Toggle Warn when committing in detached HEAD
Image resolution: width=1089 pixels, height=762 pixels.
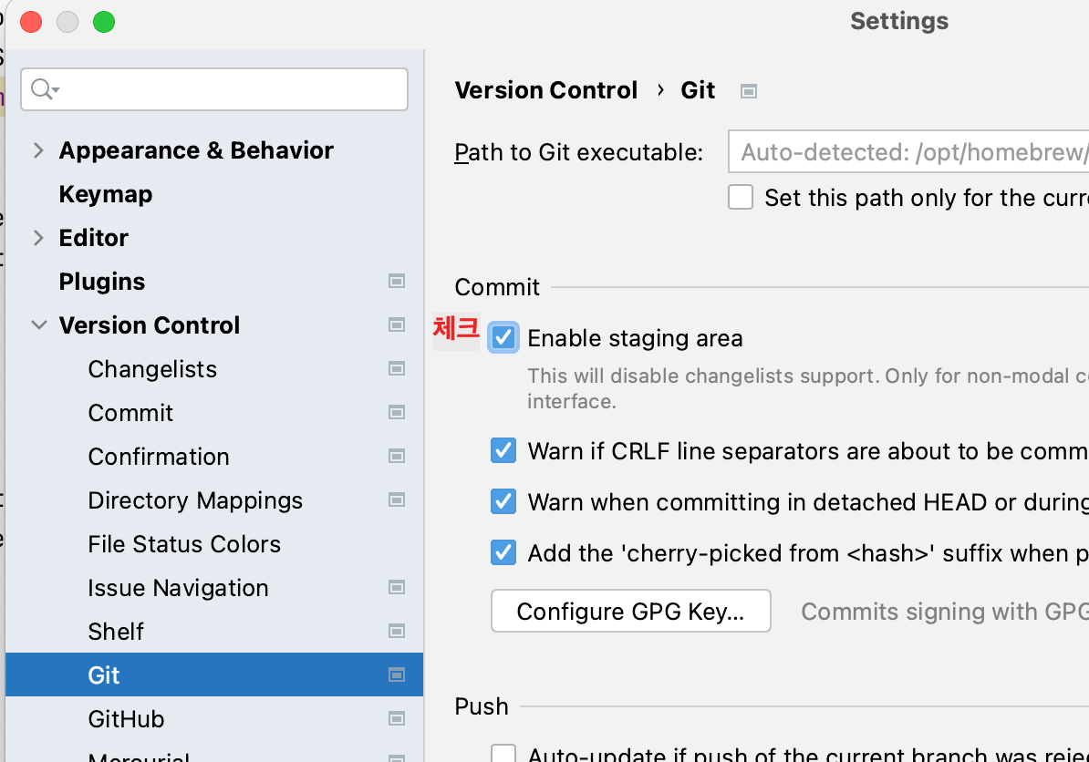503,501
